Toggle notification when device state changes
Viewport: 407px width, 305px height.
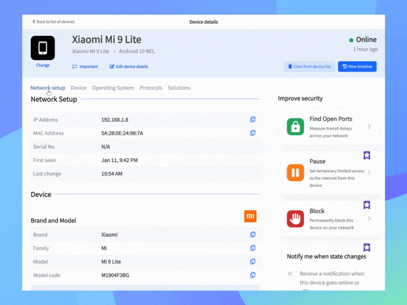pos(291,274)
